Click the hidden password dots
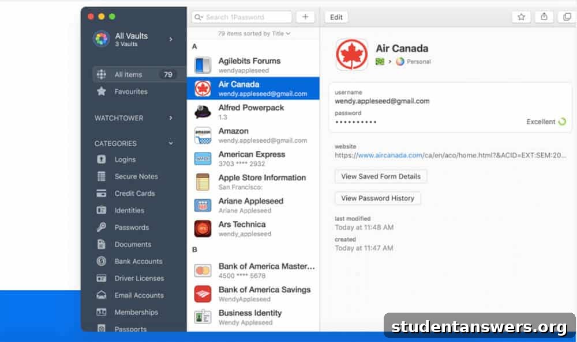The height and width of the screenshot is (342, 577). (x=355, y=122)
